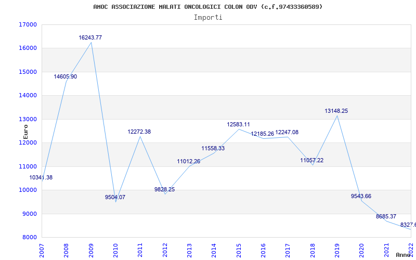Click the x-axis year 2015
The image size is (416, 260).
tap(239, 250)
